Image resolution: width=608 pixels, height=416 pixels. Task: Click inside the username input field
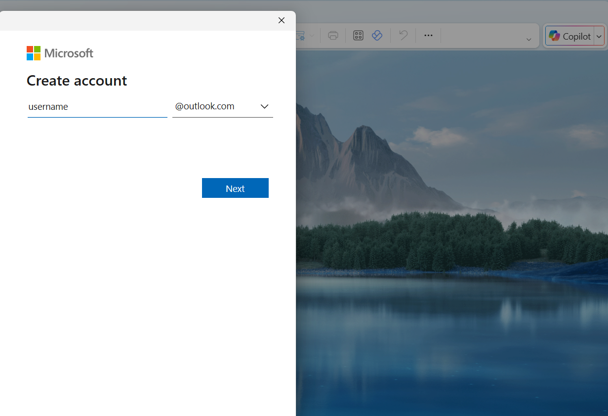coord(97,106)
